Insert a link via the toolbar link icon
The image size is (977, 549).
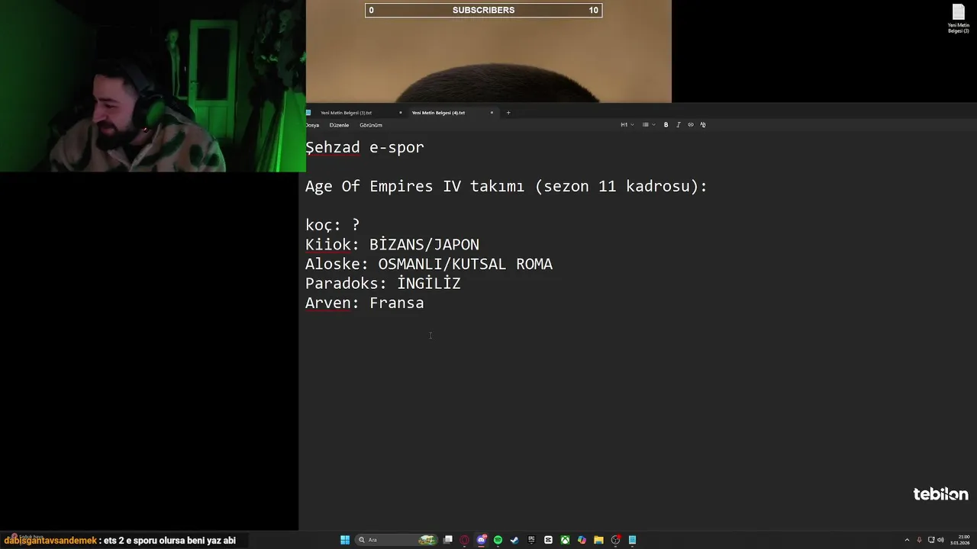click(691, 124)
